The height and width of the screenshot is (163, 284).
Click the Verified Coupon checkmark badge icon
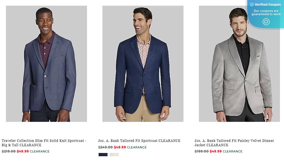(x=252, y=5)
